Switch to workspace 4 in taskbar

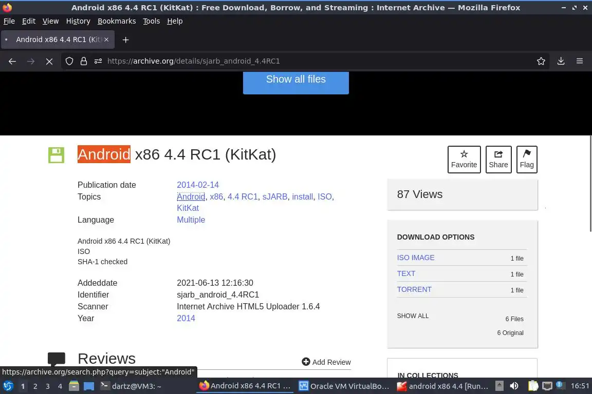click(x=60, y=386)
